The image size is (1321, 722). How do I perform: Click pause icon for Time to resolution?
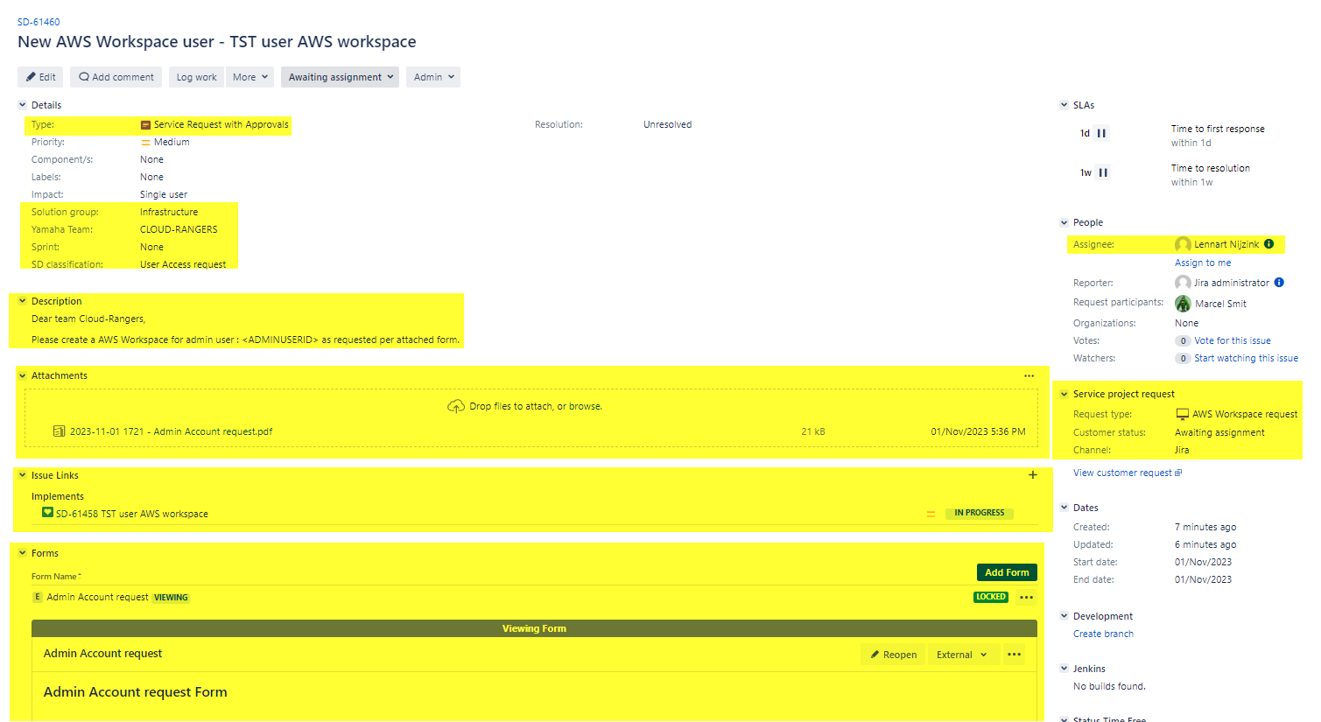click(1103, 172)
